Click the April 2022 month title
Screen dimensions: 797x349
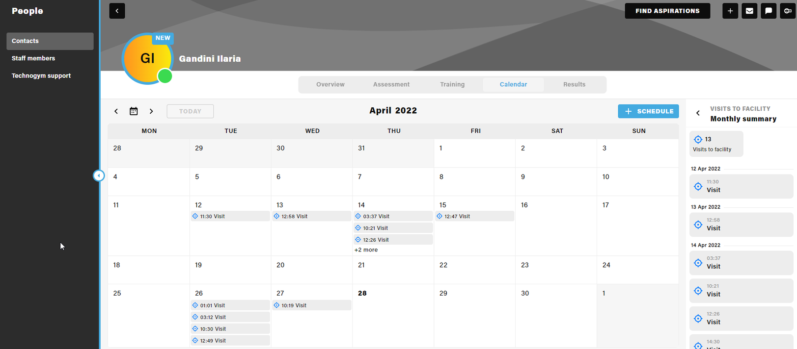point(393,111)
